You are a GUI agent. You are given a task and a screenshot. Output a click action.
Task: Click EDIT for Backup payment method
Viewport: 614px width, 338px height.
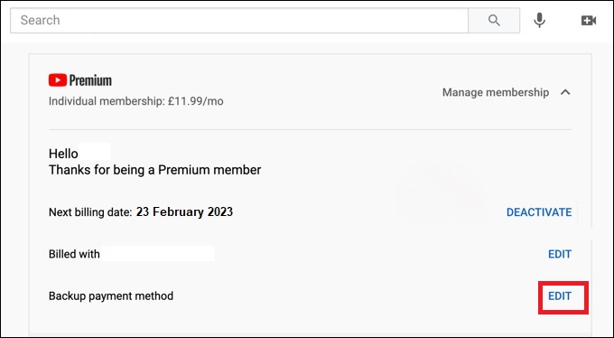(560, 296)
